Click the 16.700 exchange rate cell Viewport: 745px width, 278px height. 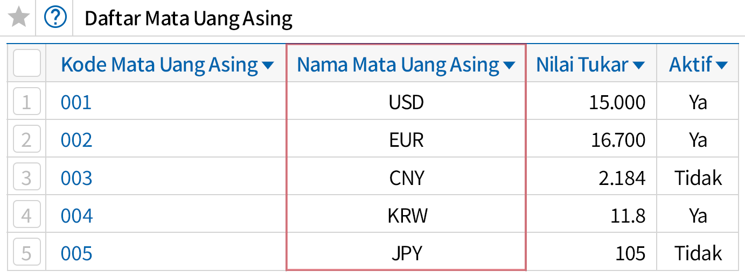(617, 140)
